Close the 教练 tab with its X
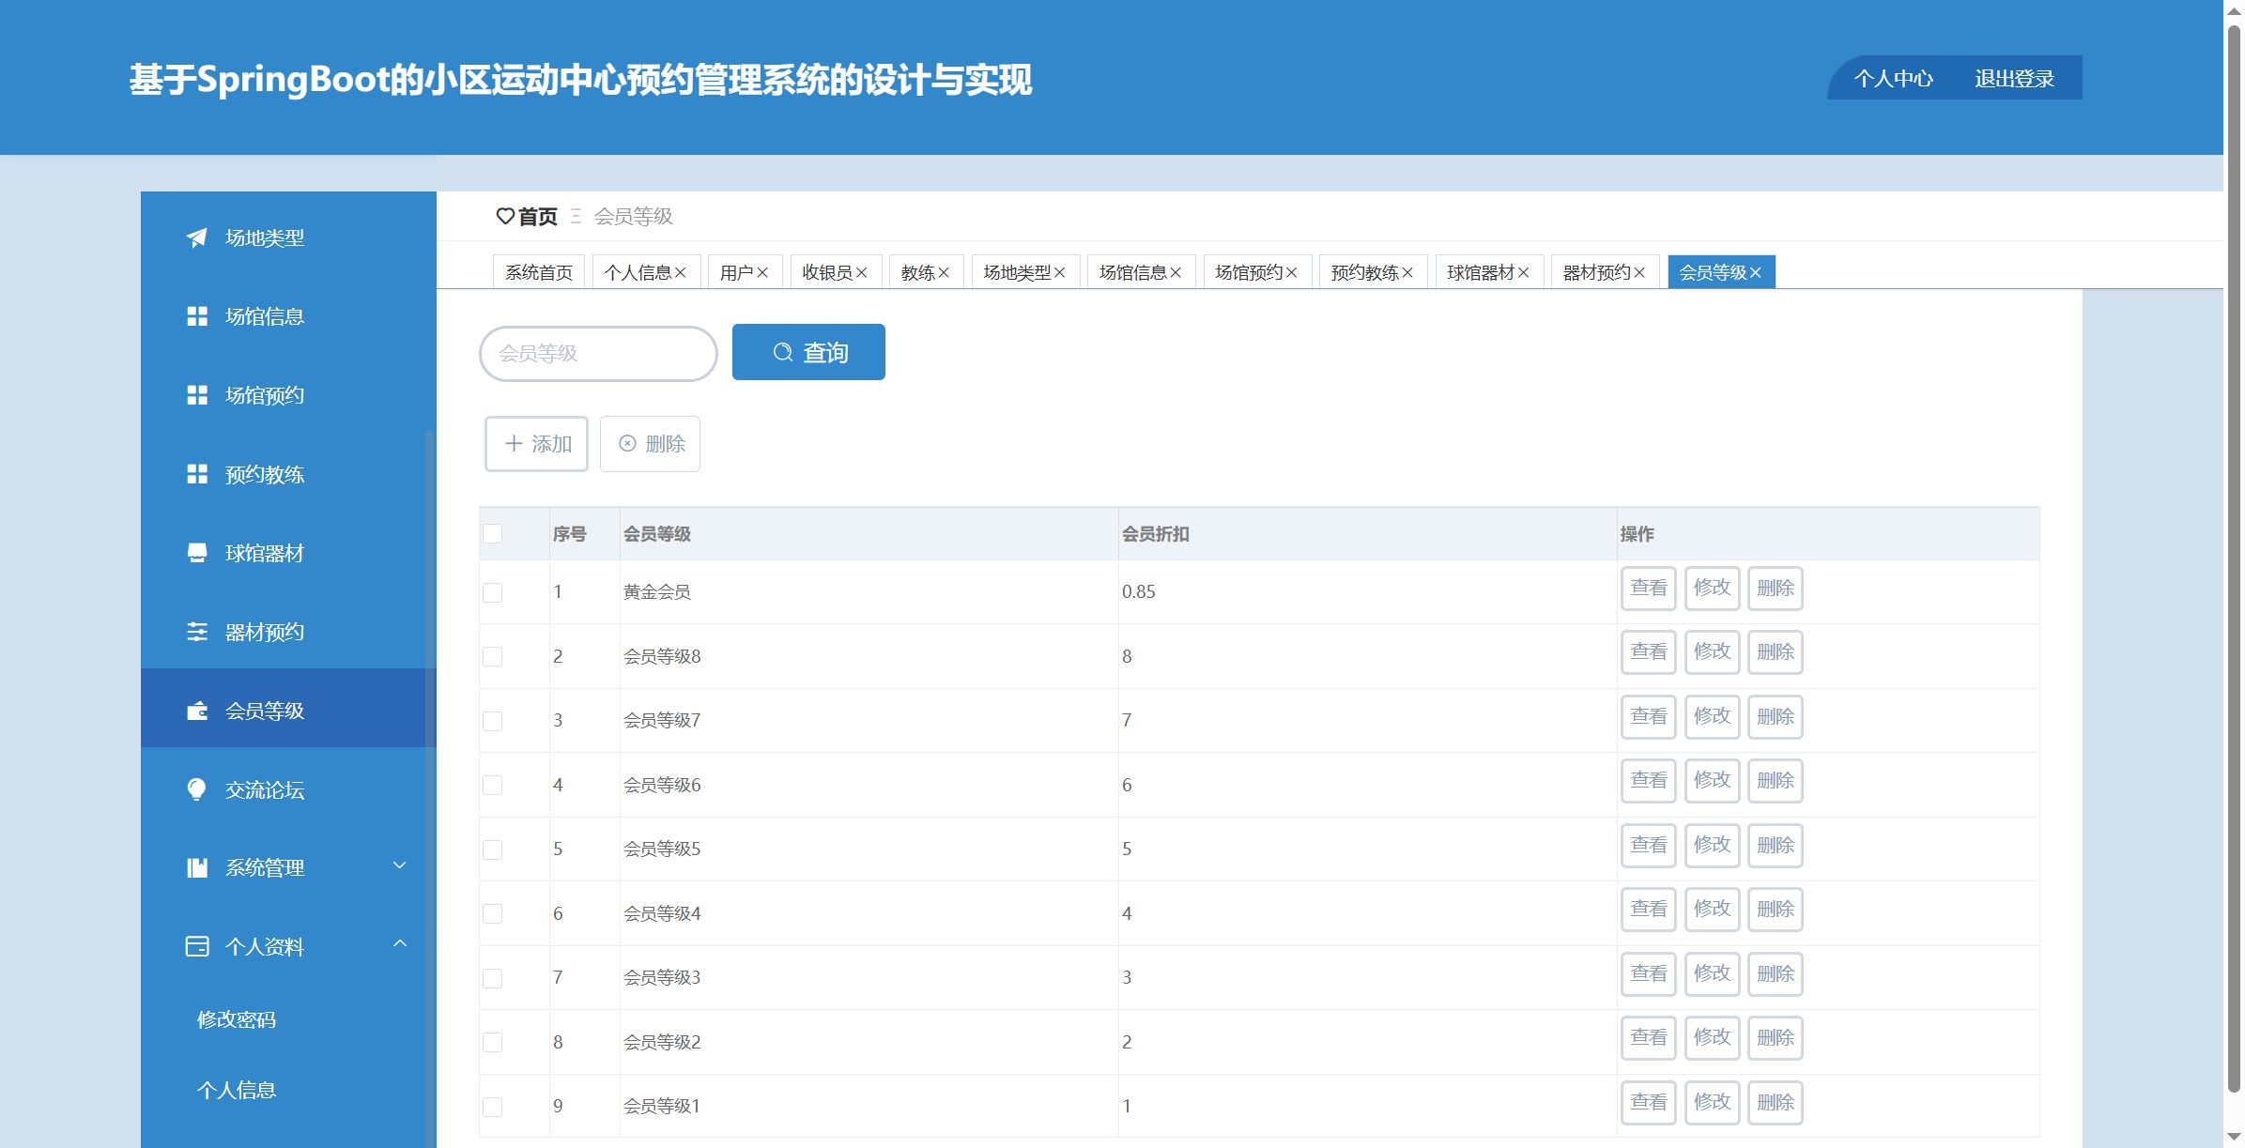This screenshot has width=2245, height=1148. 944,272
